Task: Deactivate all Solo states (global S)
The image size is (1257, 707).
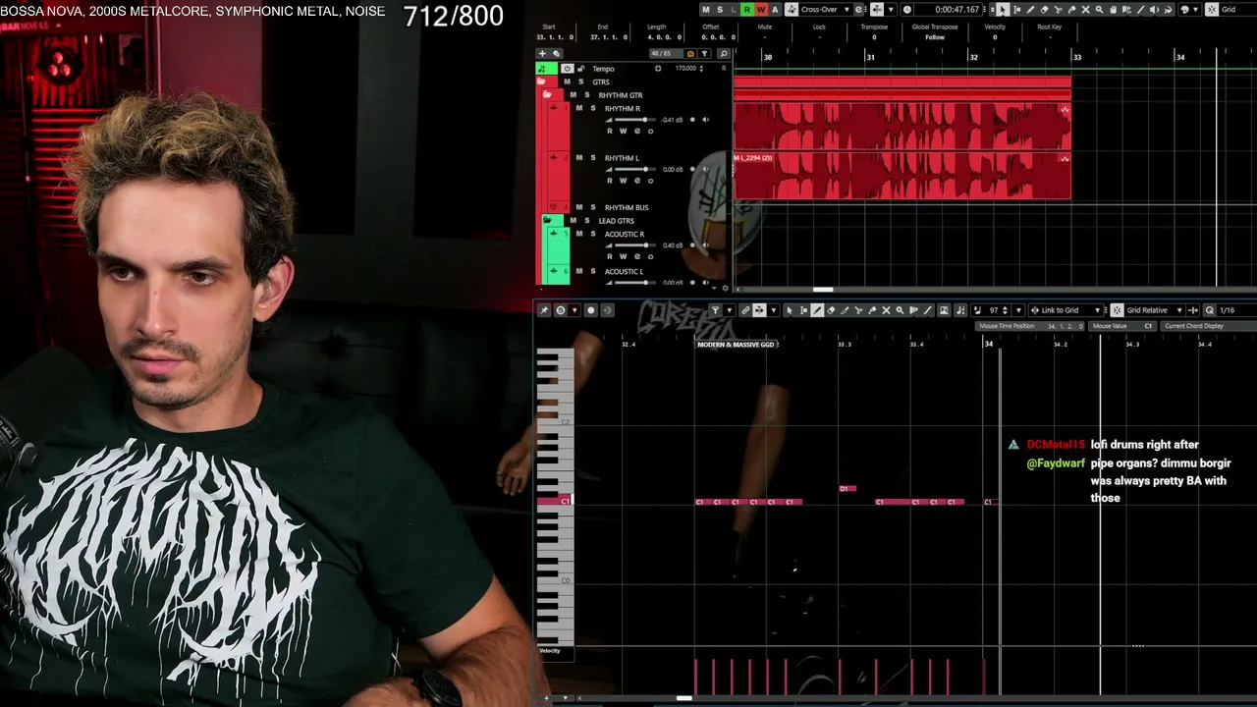Action: point(719,10)
